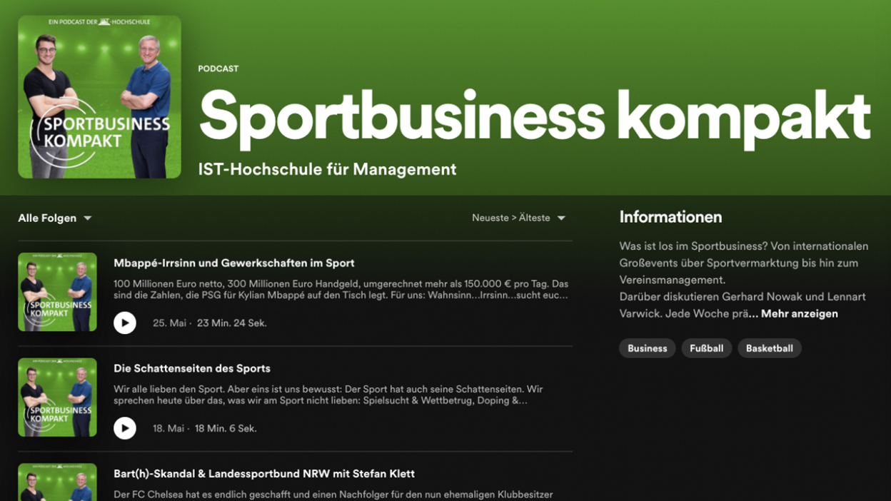Open episode Bart(h)-Skandal & Landessportbund NRW
The image size is (891, 501).
tap(264, 474)
